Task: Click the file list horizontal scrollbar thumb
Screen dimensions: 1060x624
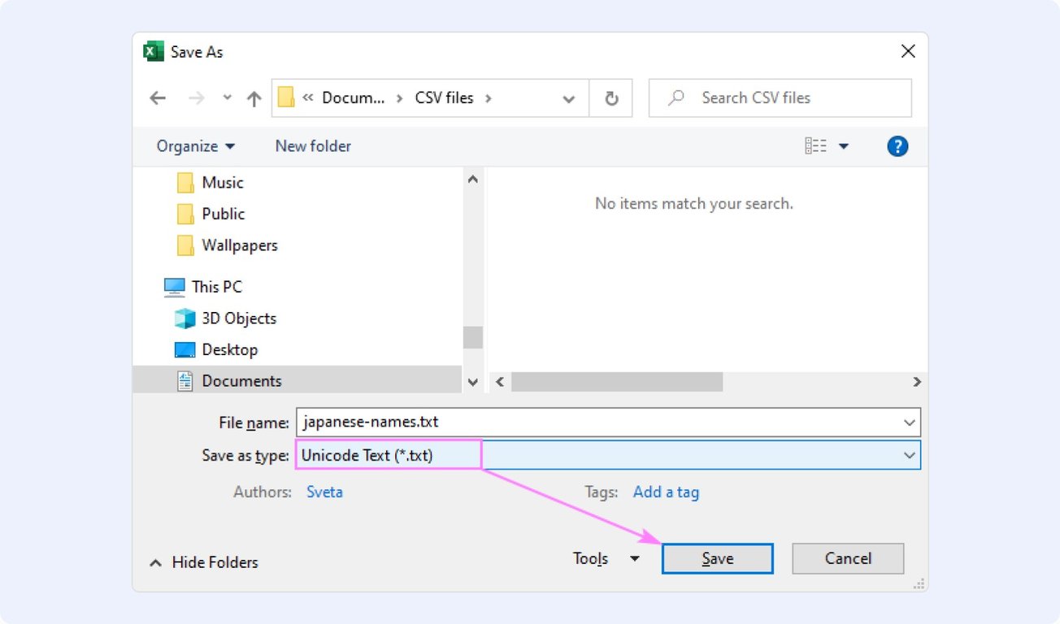Action: point(617,381)
